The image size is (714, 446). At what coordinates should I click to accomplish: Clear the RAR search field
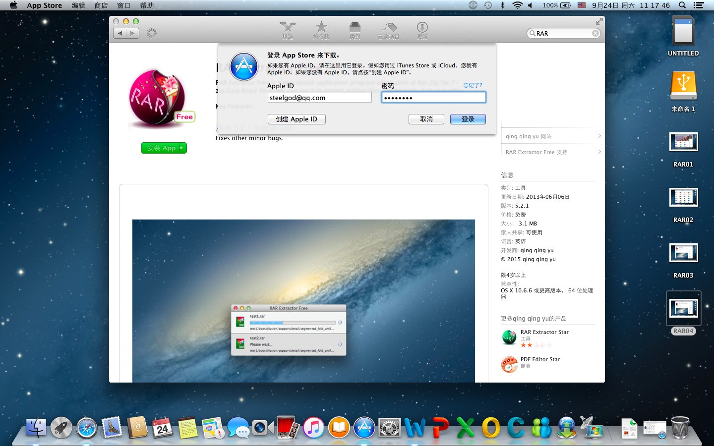pos(595,33)
